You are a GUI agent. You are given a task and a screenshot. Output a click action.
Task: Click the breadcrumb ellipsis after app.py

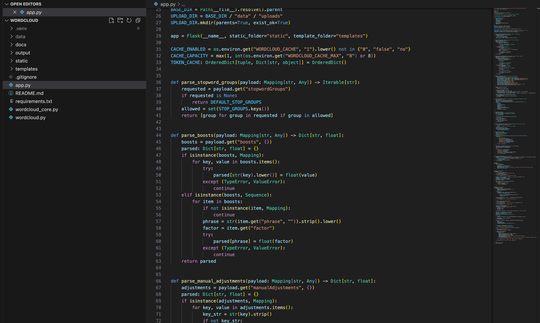(x=183, y=4)
